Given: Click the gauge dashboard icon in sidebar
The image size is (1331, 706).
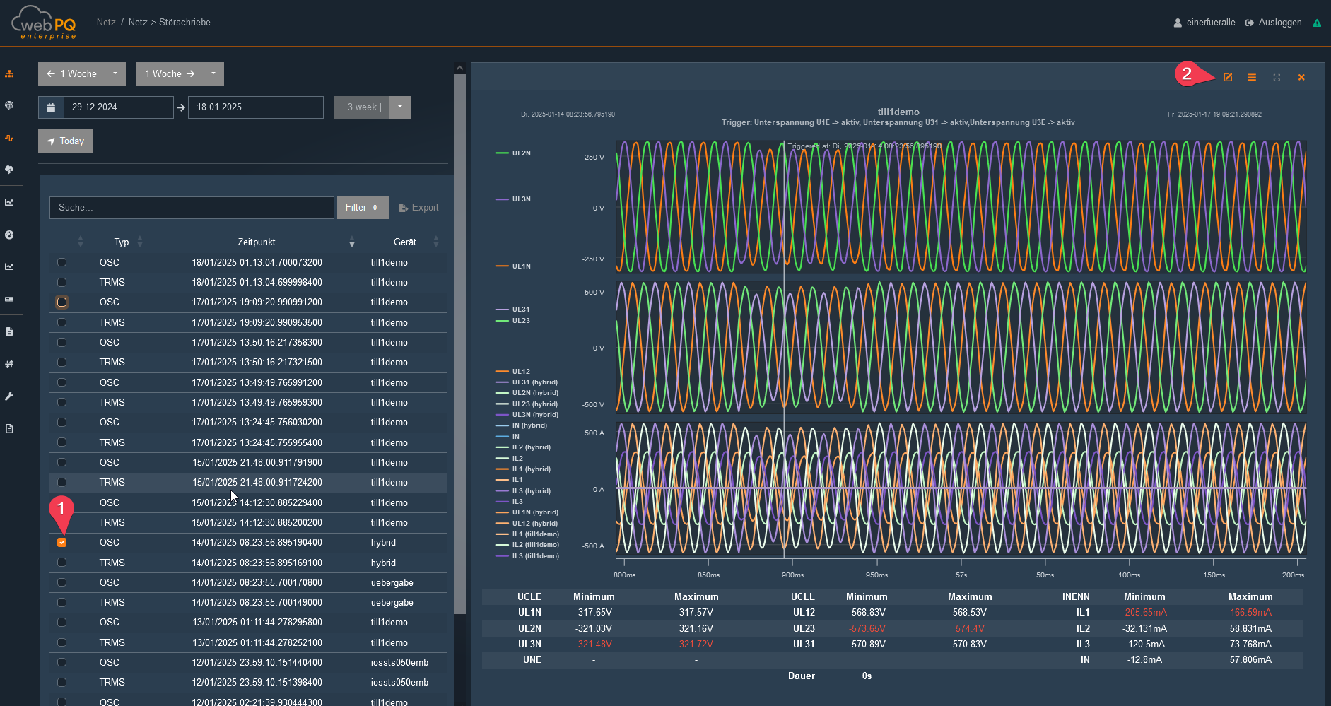Looking at the screenshot, I should coord(9,235).
